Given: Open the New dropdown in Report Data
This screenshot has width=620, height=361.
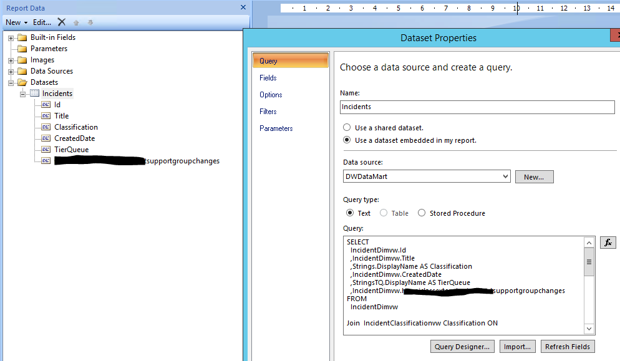Looking at the screenshot, I should (x=16, y=22).
